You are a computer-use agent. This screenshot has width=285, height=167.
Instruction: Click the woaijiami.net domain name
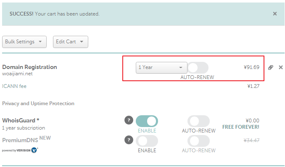pos(17,74)
